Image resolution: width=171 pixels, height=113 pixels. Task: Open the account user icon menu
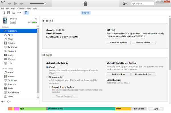coord(125,4)
